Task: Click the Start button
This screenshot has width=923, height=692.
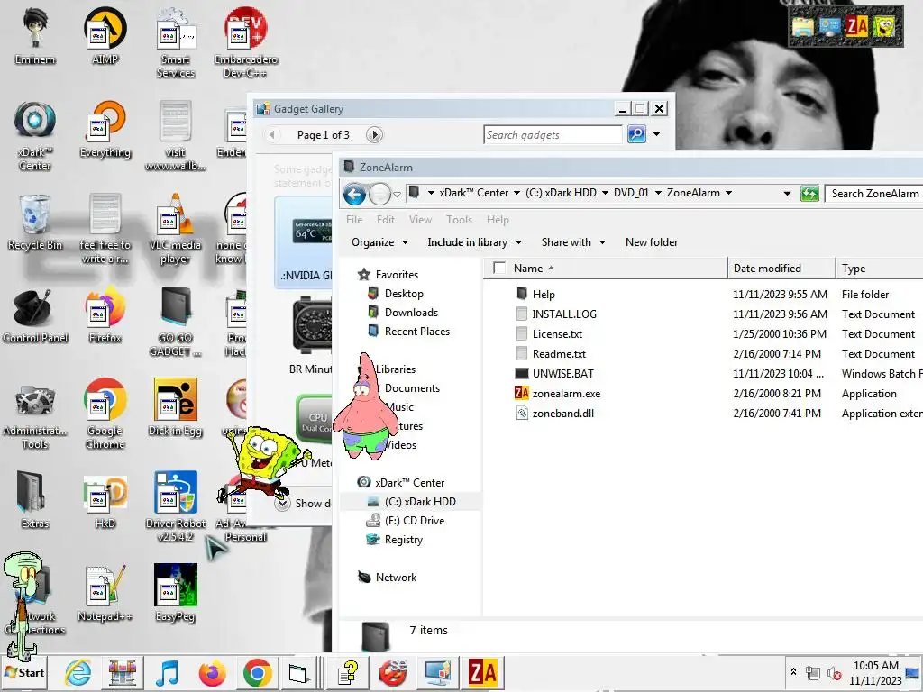Action: pyautogui.click(x=24, y=672)
